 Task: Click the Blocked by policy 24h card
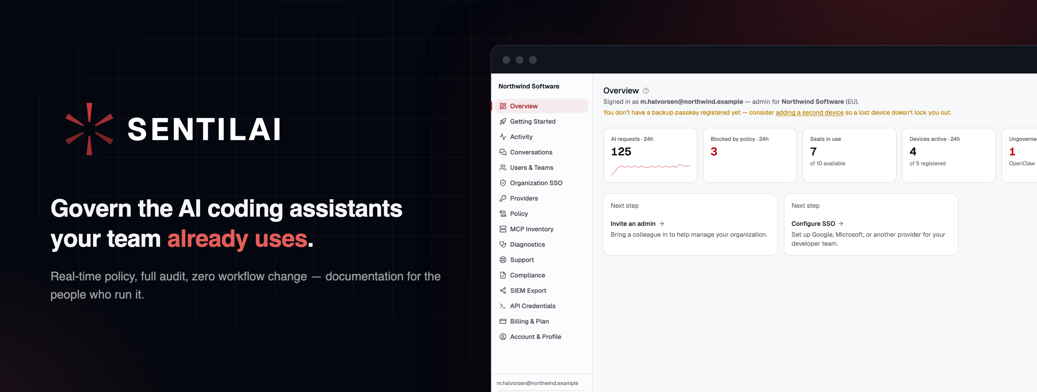pos(750,155)
